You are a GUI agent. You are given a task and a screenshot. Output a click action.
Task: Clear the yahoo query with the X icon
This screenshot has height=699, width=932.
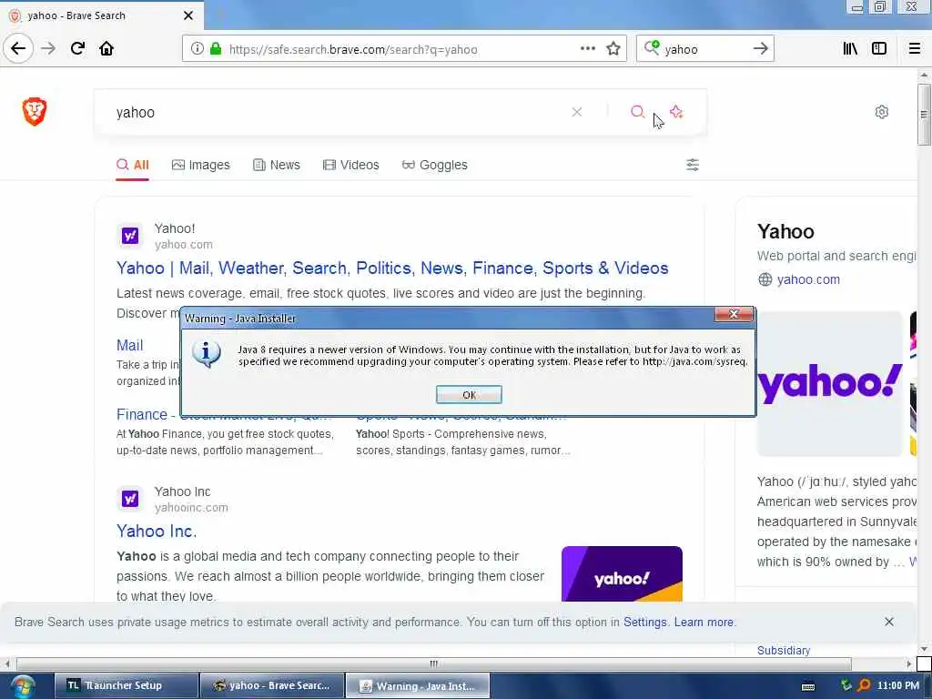tap(576, 112)
